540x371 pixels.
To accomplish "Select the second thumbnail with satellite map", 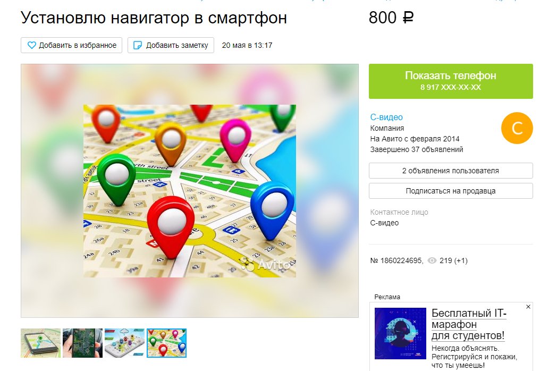I will (83, 343).
